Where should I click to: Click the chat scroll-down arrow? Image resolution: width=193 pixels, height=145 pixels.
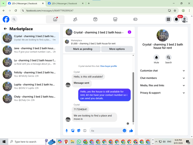(133, 124)
